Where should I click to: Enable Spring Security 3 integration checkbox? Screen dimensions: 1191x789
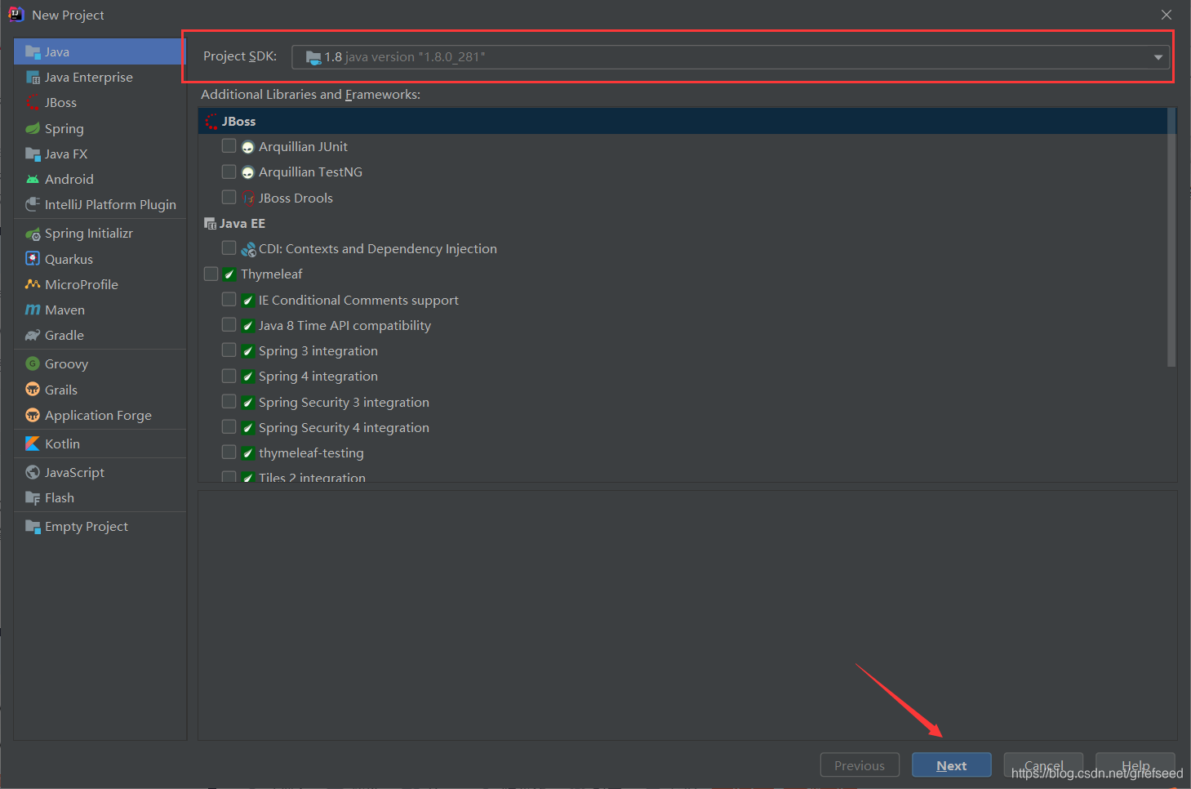pos(229,402)
